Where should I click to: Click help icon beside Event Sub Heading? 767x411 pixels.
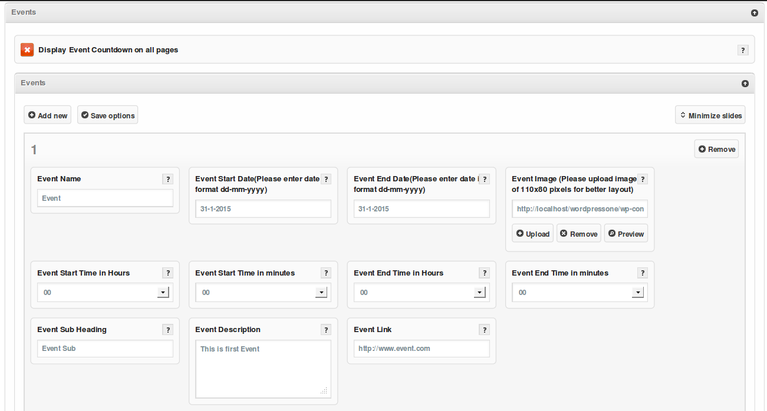coord(168,330)
